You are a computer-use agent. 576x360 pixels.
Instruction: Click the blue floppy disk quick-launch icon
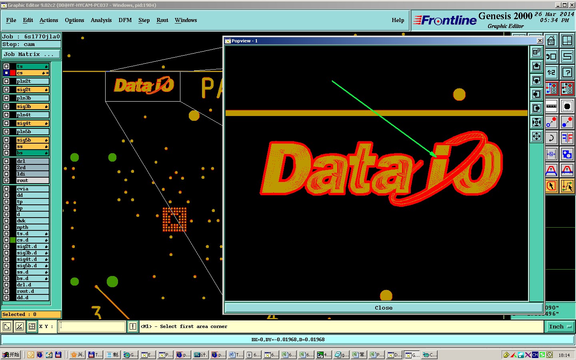pos(58,355)
